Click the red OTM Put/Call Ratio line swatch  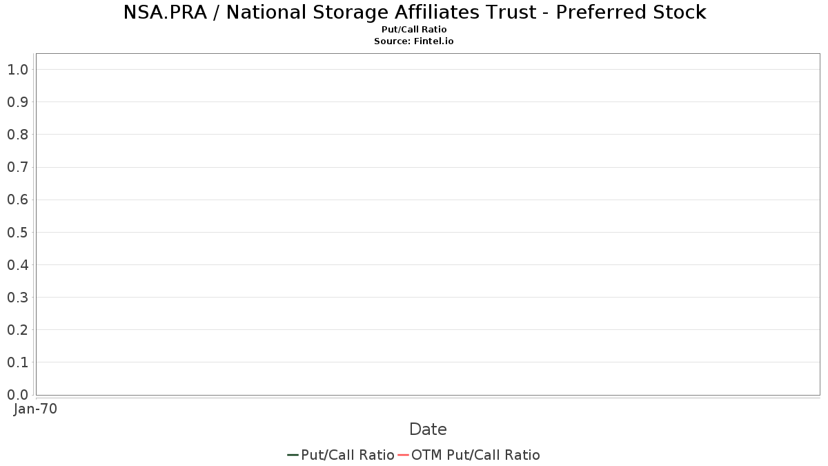point(404,455)
